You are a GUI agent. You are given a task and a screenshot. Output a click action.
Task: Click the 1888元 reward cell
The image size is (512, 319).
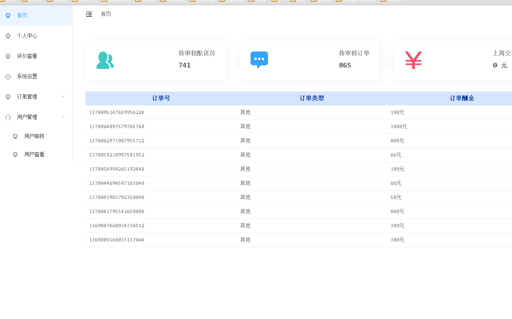click(x=399, y=127)
